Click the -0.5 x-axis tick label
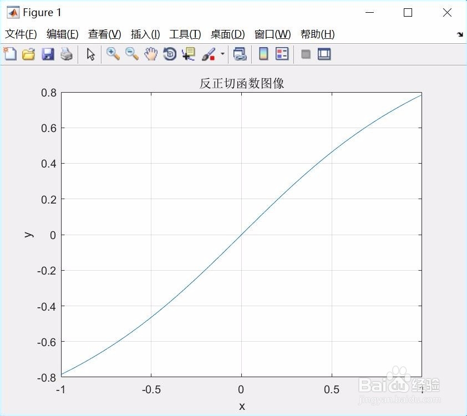The image size is (467, 416). coord(151,389)
